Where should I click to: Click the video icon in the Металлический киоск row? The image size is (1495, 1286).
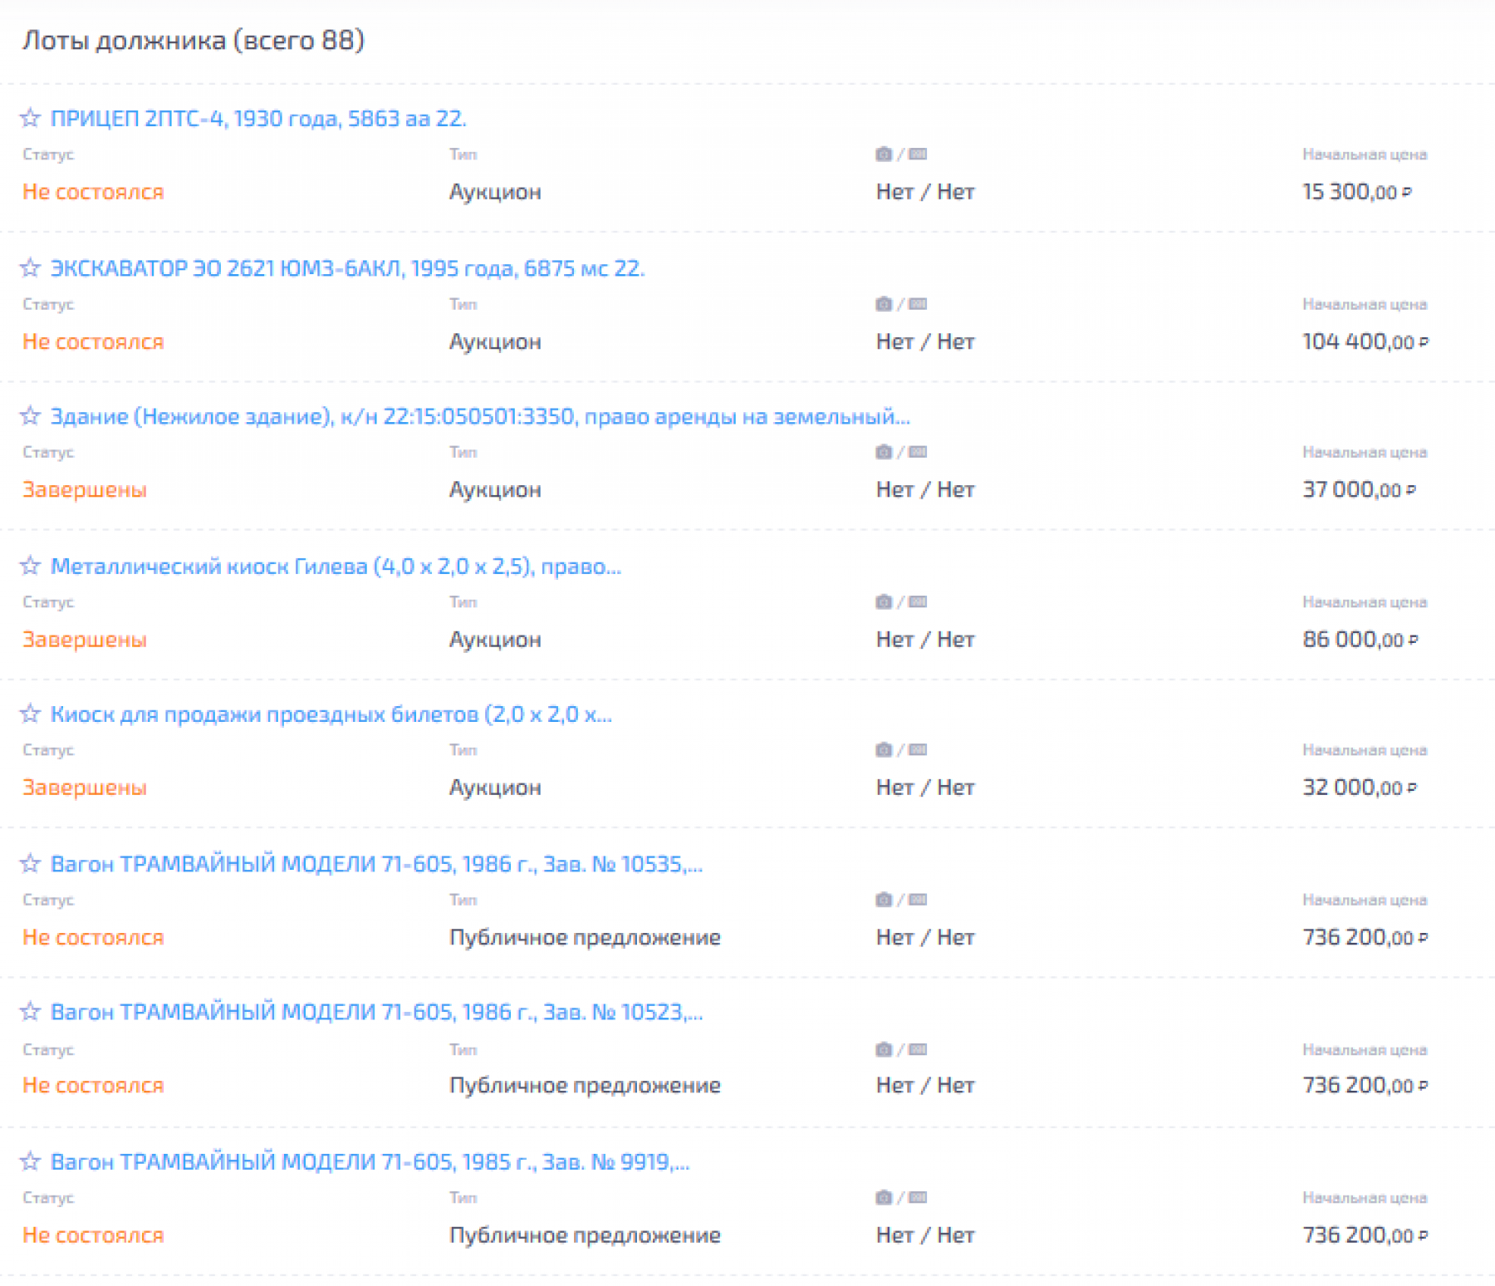click(918, 601)
